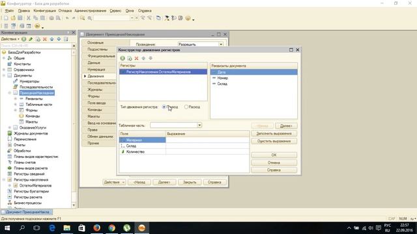Click the New document toolbar icon
417x234 pixels.
point(6,18)
